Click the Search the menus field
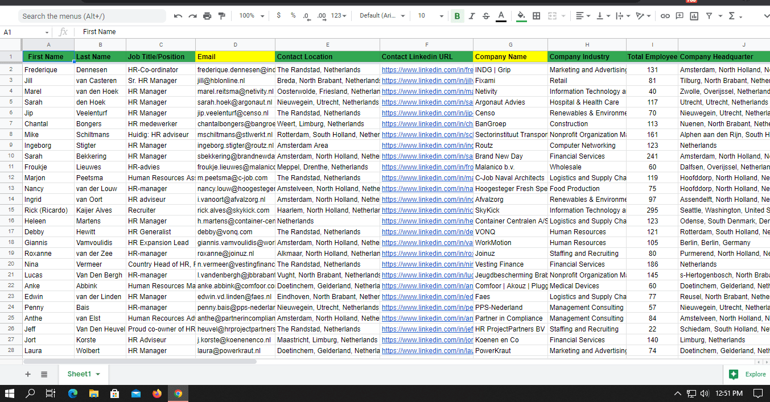This screenshot has height=402, width=770. (91, 16)
